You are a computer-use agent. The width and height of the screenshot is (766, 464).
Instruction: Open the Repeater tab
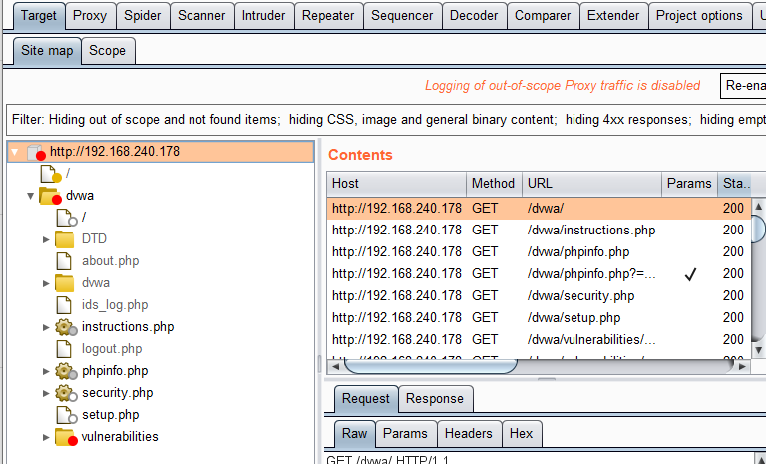click(328, 16)
